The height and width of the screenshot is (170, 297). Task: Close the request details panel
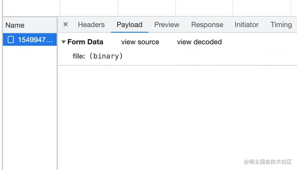pyautogui.click(x=66, y=24)
